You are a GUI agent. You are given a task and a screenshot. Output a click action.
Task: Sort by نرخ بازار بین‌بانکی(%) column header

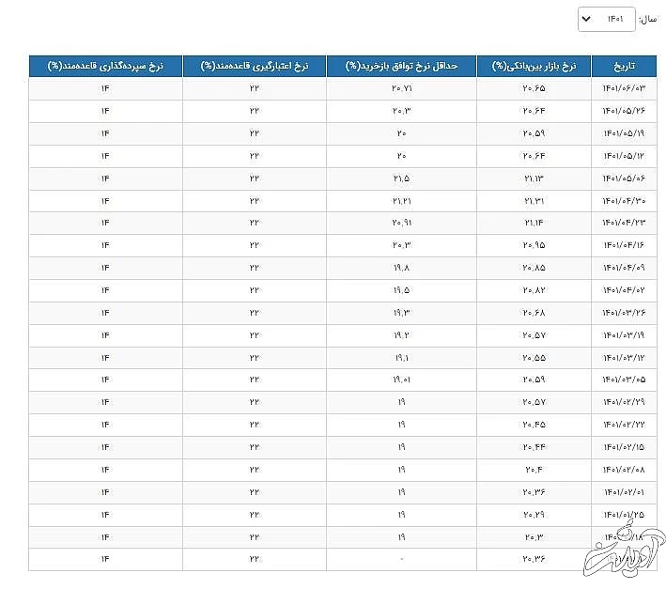click(x=534, y=66)
